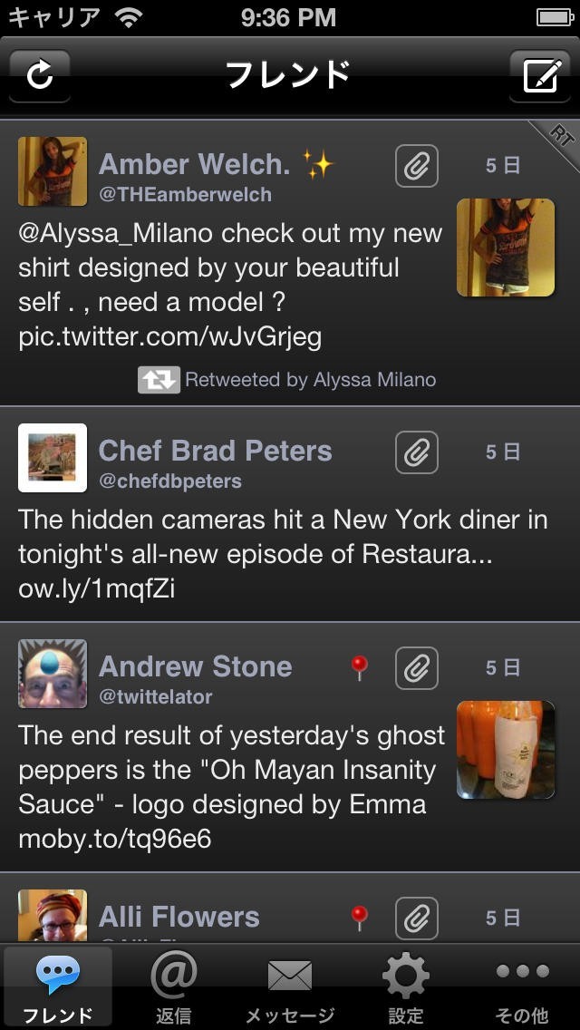Open the moby.to/tq96e6 link

click(115, 839)
